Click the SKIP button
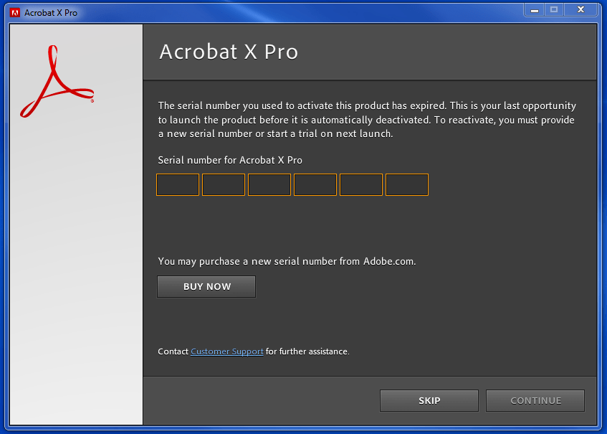This screenshot has width=607, height=434. tap(429, 400)
